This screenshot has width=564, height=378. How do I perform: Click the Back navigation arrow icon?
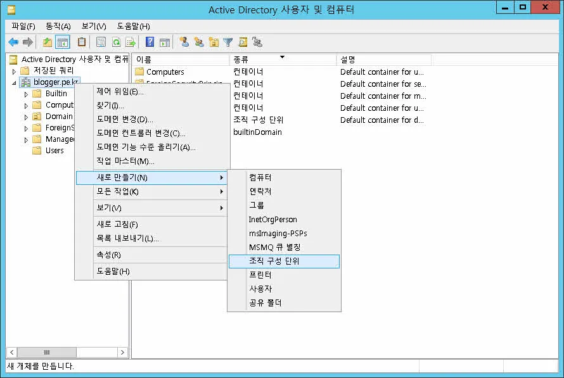tap(14, 42)
